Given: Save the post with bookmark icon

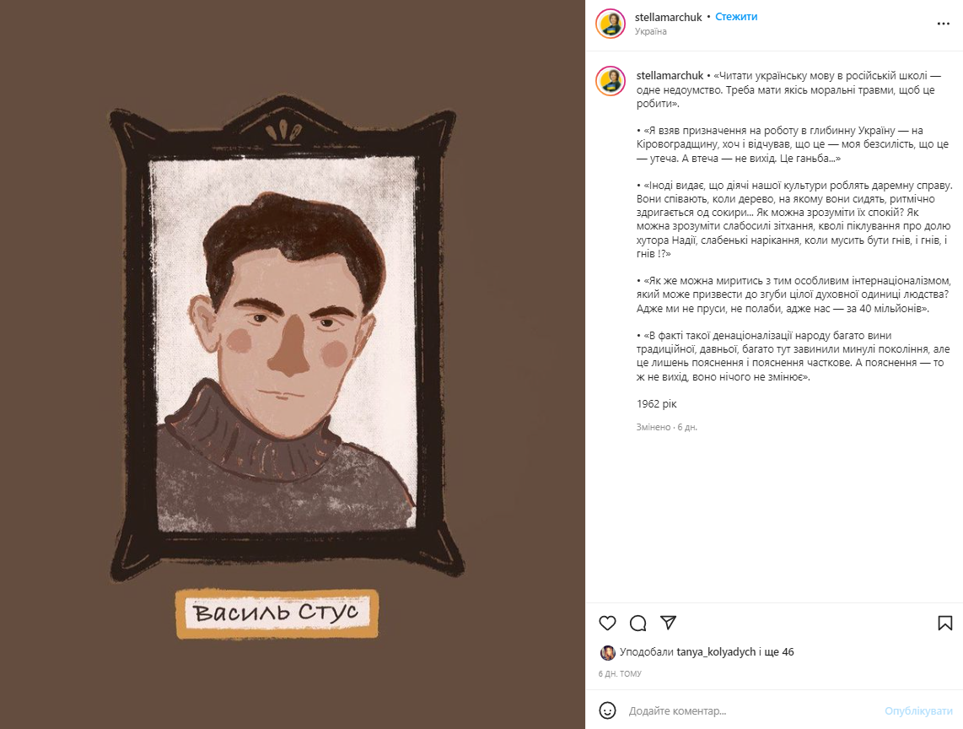Looking at the screenshot, I should point(945,623).
